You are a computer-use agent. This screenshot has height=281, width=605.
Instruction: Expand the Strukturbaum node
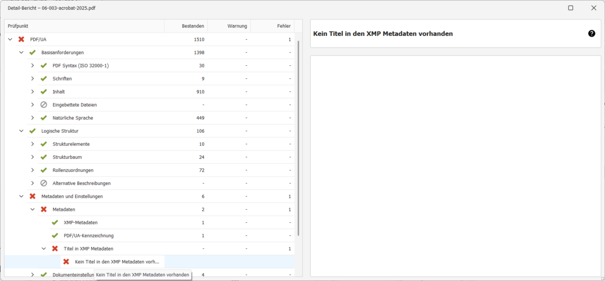pyautogui.click(x=33, y=157)
